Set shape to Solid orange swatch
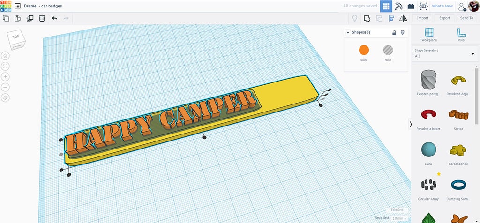The height and width of the screenshot is (223, 480). point(364,50)
